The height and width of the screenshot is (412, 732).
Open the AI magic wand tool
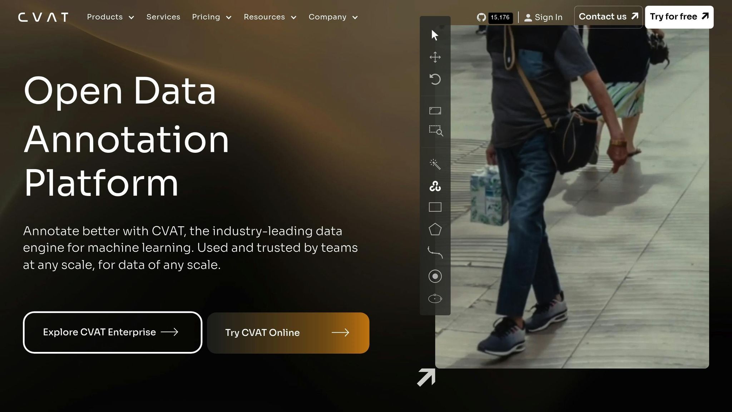(435, 164)
